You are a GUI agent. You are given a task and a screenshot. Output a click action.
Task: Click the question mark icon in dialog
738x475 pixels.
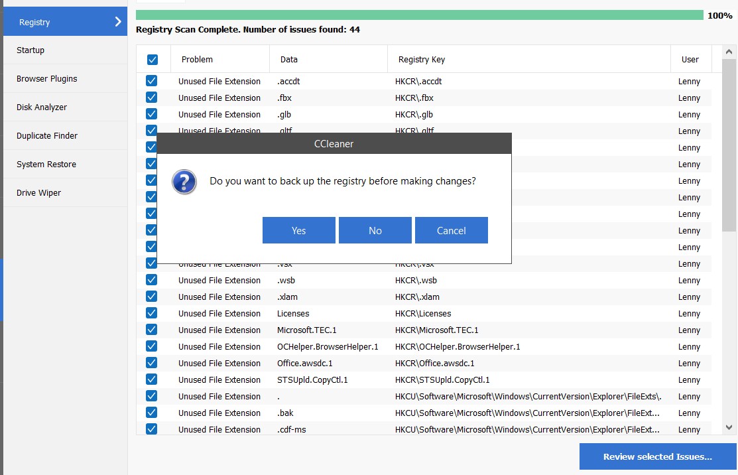point(184,182)
